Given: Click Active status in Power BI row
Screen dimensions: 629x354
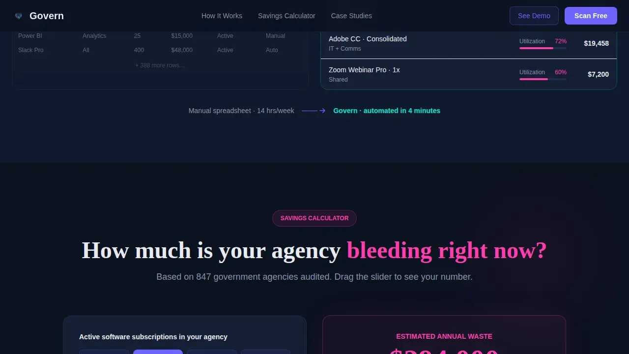Looking at the screenshot, I should (x=225, y=36).
